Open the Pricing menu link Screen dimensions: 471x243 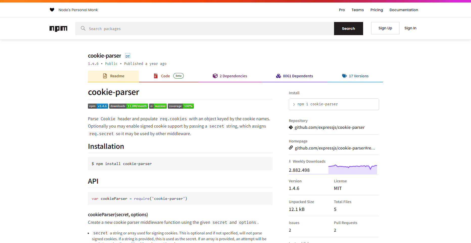pos(376,10)
